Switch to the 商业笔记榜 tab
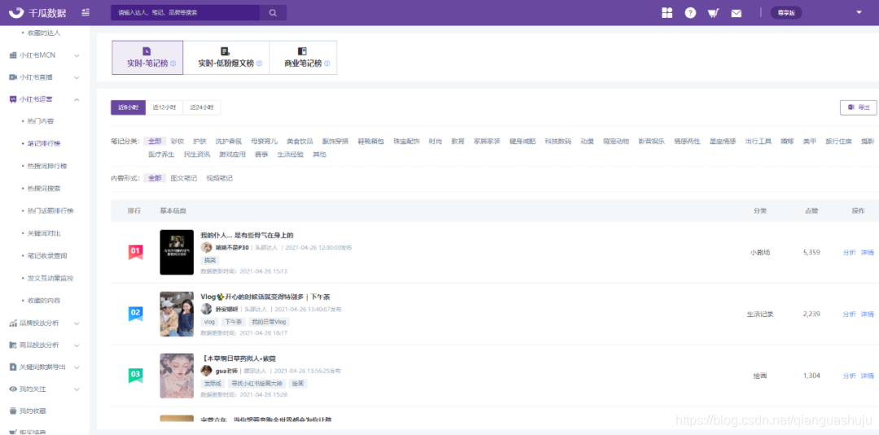Screen dimensions: 879x435 coord(303,58)
